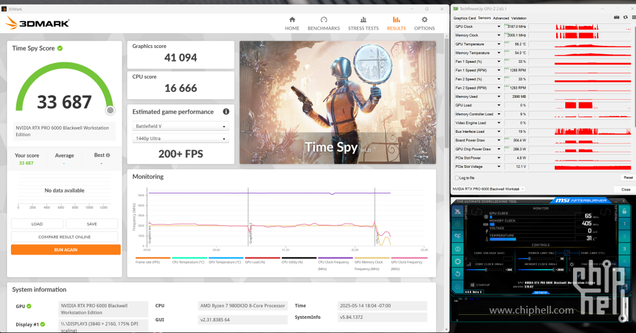
Task: Open the hamburger menu in GPU-Z
Action: (633, 17)
